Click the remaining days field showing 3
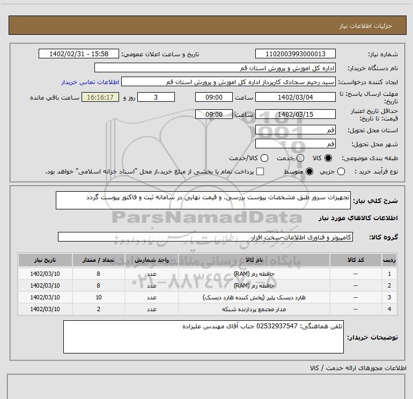413x399 pixels. coord(156,97)
